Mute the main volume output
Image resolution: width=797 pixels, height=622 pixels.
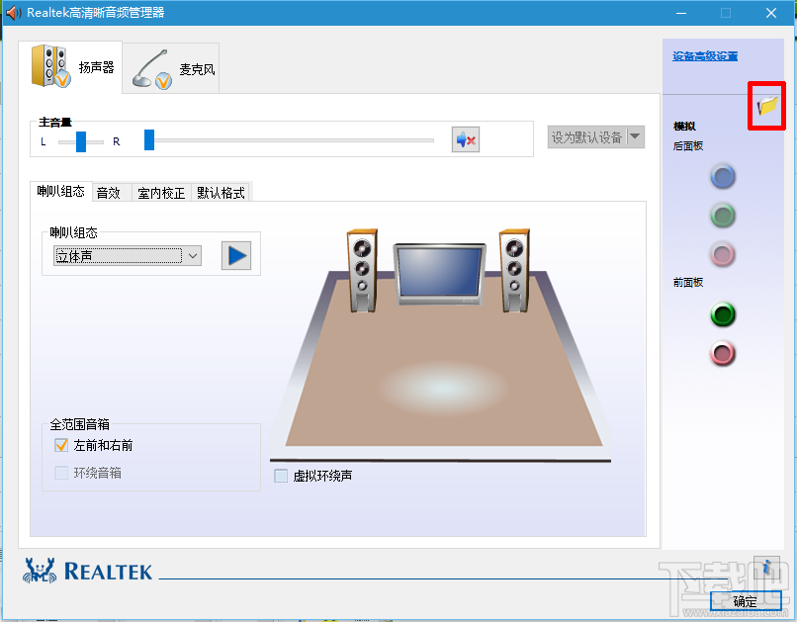[x=465, y=138]
